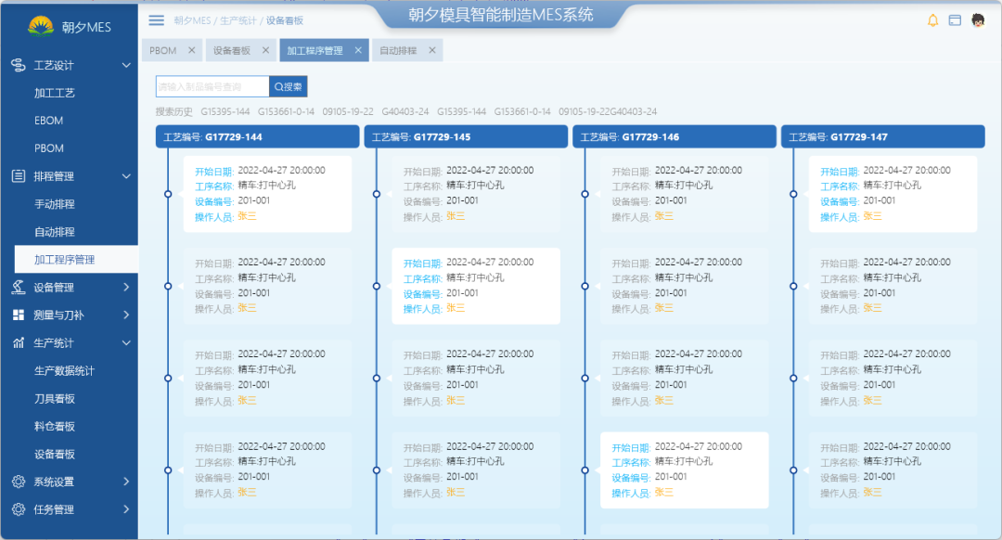Close the 设备看板 tab
The height and width of the screenshot is (540, 1002).
click(266, 51)
